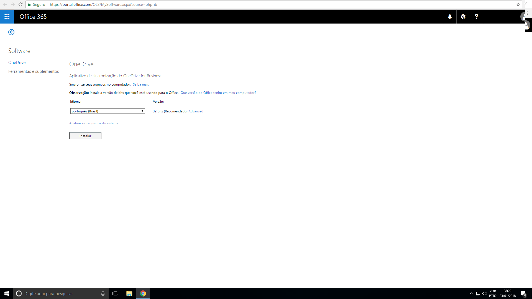Select Ferramentas e suplementos in the sidebar
Screen dimensions: 532x299
(34, 71)
